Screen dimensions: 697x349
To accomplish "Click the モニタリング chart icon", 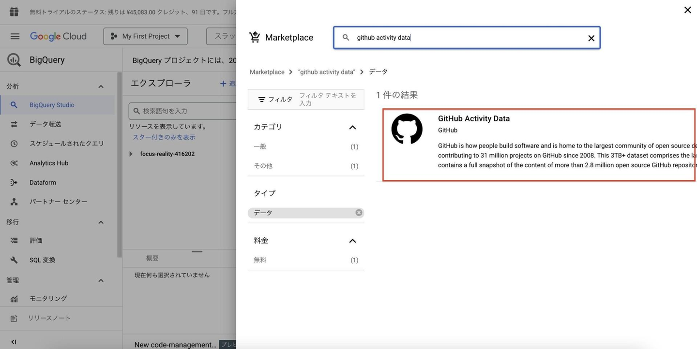I will pos(14,299).
